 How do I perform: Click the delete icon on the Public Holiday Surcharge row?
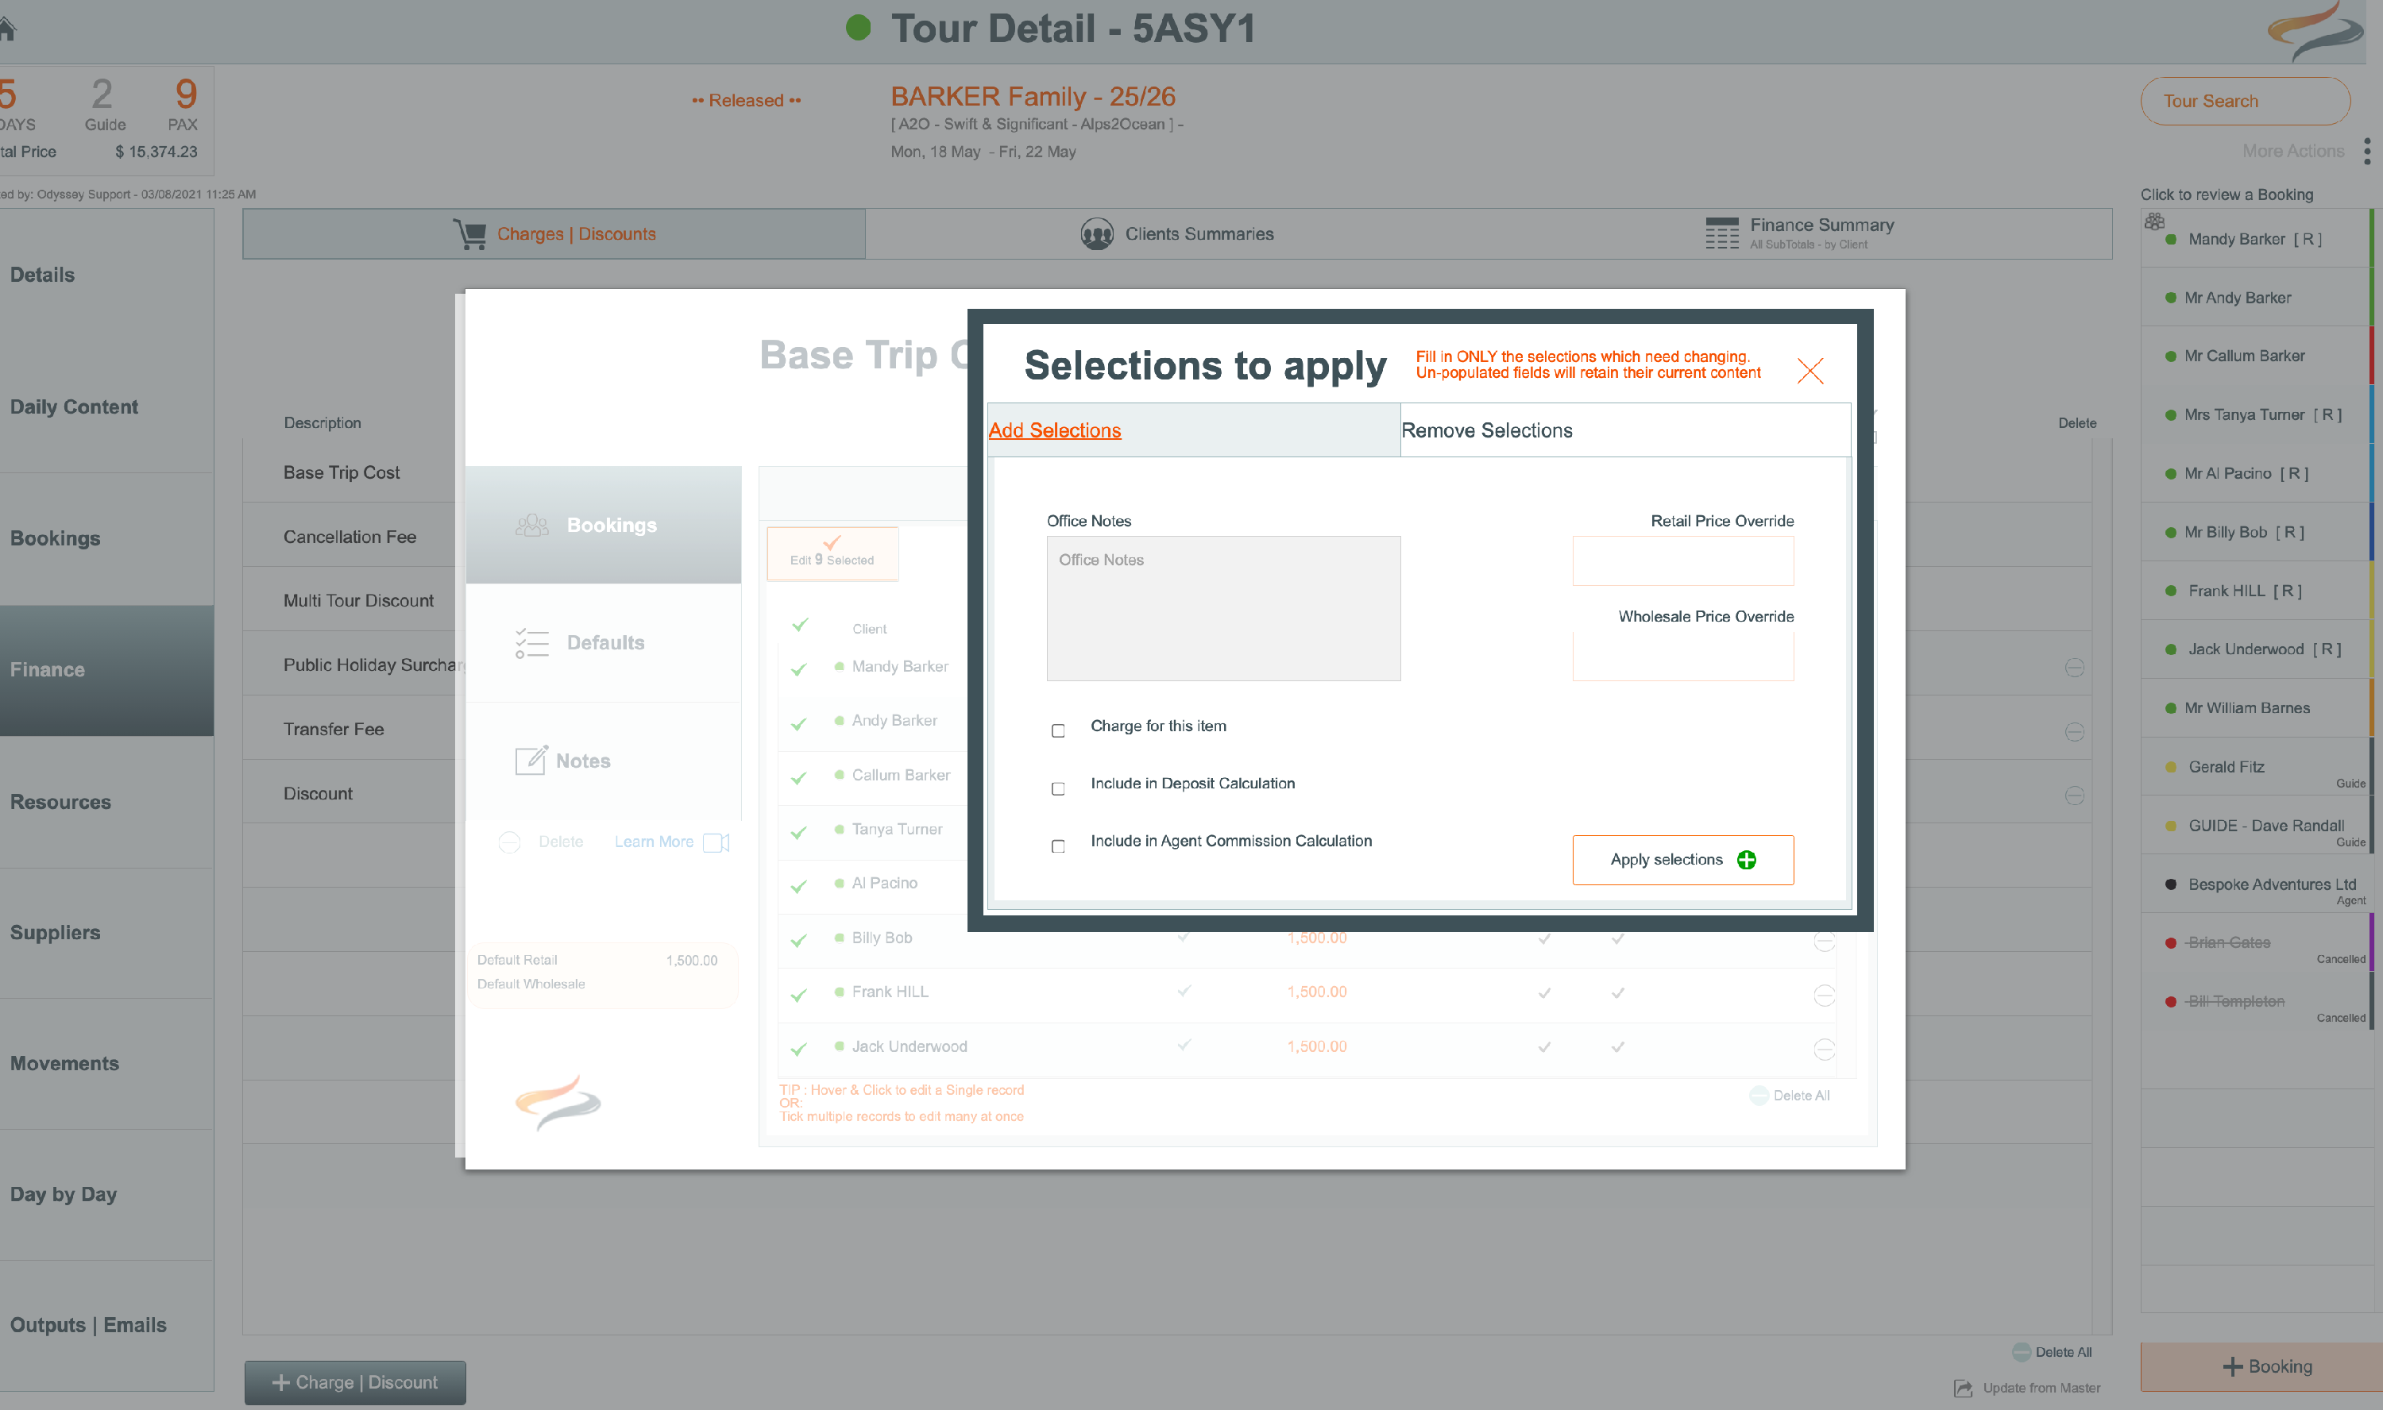[2074, 668]
